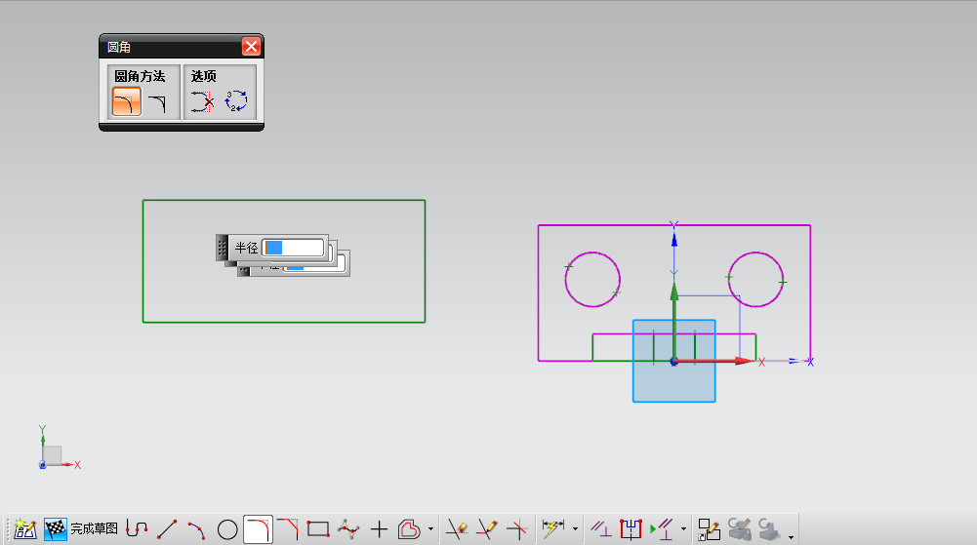
Task: Select the Arc tool
Action: 196,529
